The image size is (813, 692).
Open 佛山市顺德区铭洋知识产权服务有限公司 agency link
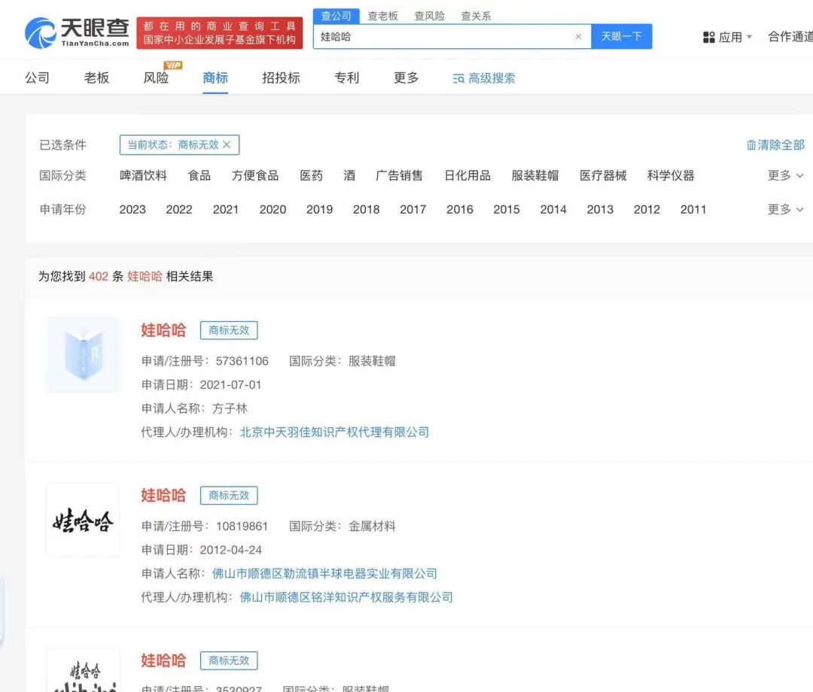(x=346, y=597)
